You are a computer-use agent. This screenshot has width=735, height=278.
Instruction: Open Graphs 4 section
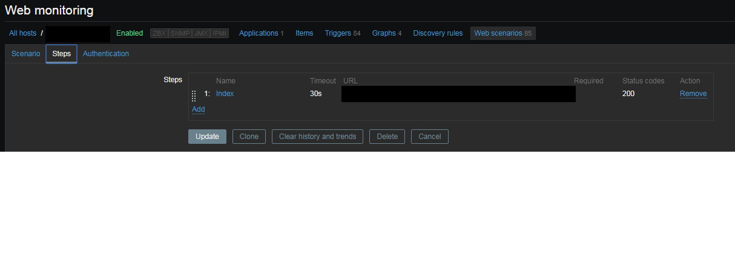pyautogui.click(x=387, y=33)
